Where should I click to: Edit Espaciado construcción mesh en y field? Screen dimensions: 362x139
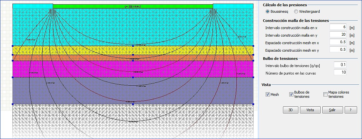(x=338, y=49)
